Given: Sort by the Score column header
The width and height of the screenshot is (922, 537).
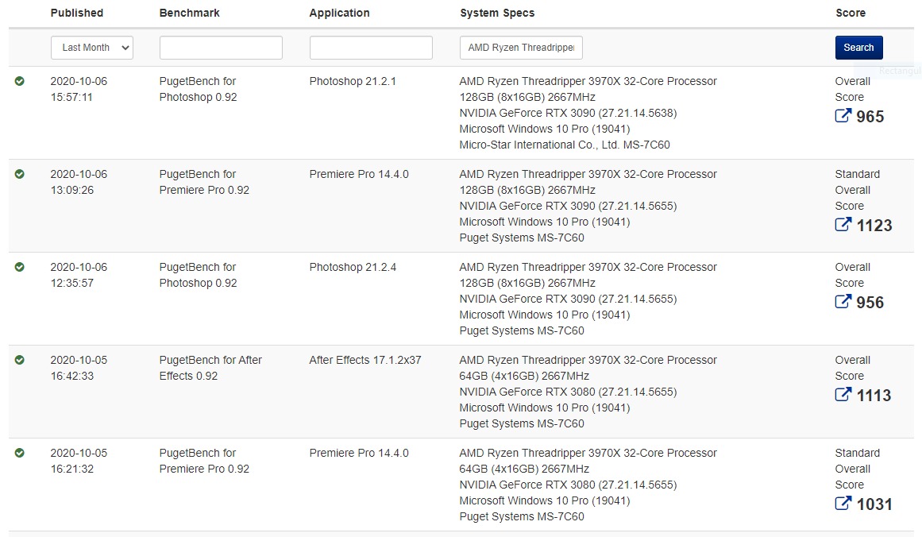Looking at the screenshot, I should point(851,13).
